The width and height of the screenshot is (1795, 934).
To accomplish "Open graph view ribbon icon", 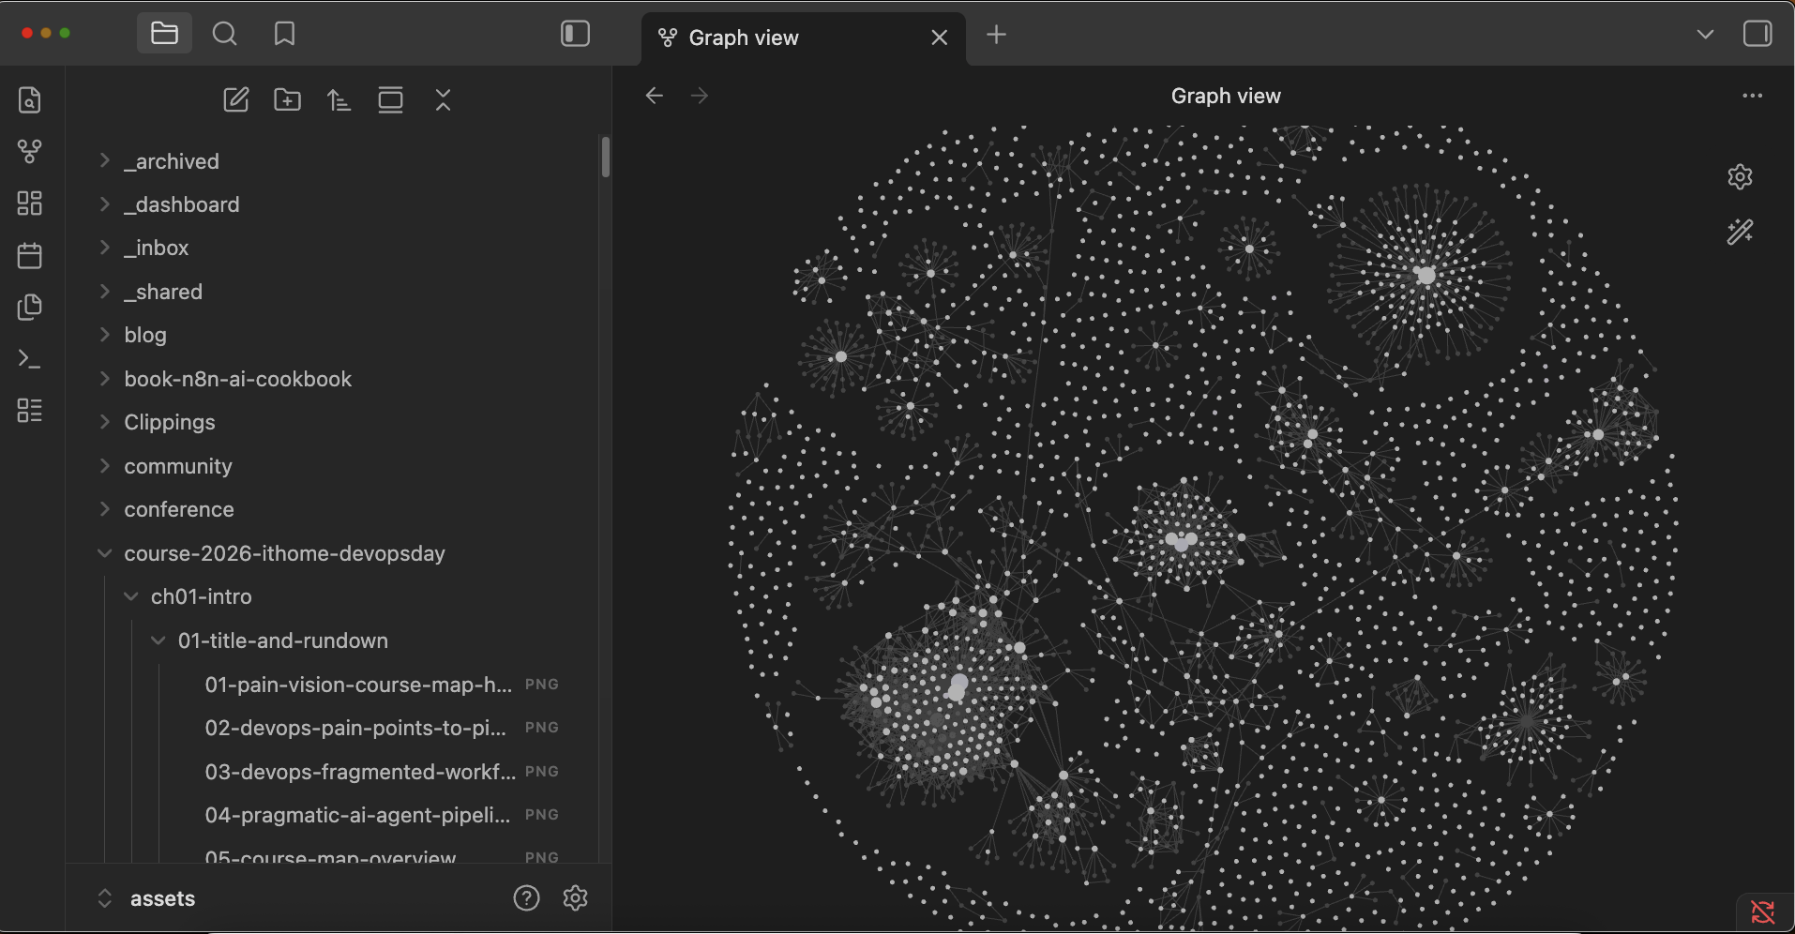I will click(30, 151).
